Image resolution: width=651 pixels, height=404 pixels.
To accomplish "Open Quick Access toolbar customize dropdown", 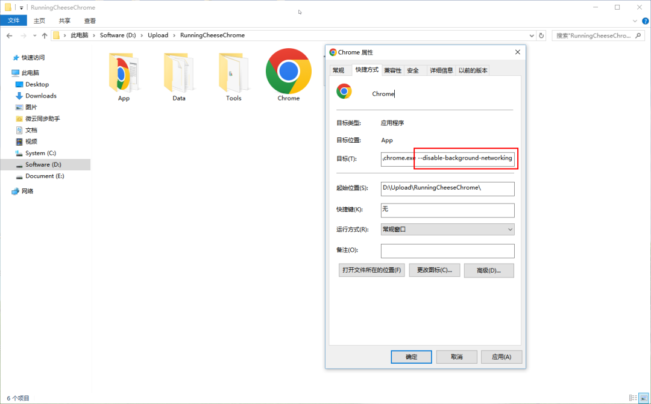I will [x=22, y=7].
